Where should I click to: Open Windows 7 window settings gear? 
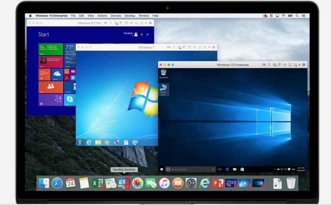pyautogui.click(x=213, y=47)
